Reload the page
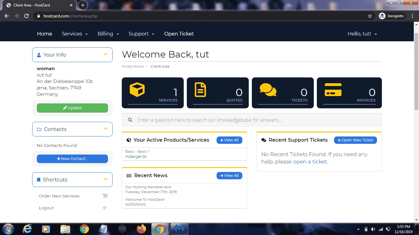 coord(26,16)
